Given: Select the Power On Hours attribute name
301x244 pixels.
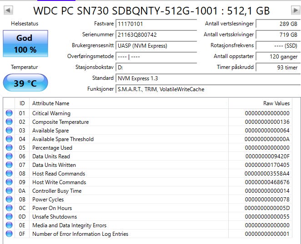Looking at the screenshot, I should tap(52, 208).
